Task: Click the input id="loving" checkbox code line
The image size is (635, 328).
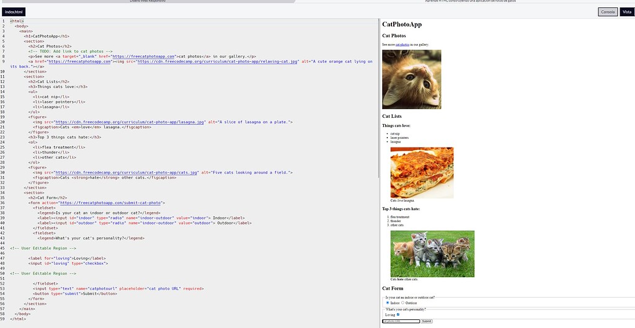Action: [x=68, y=264]
